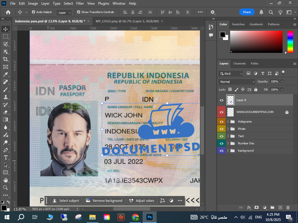Select the Brush tool

tap(6, 89)
